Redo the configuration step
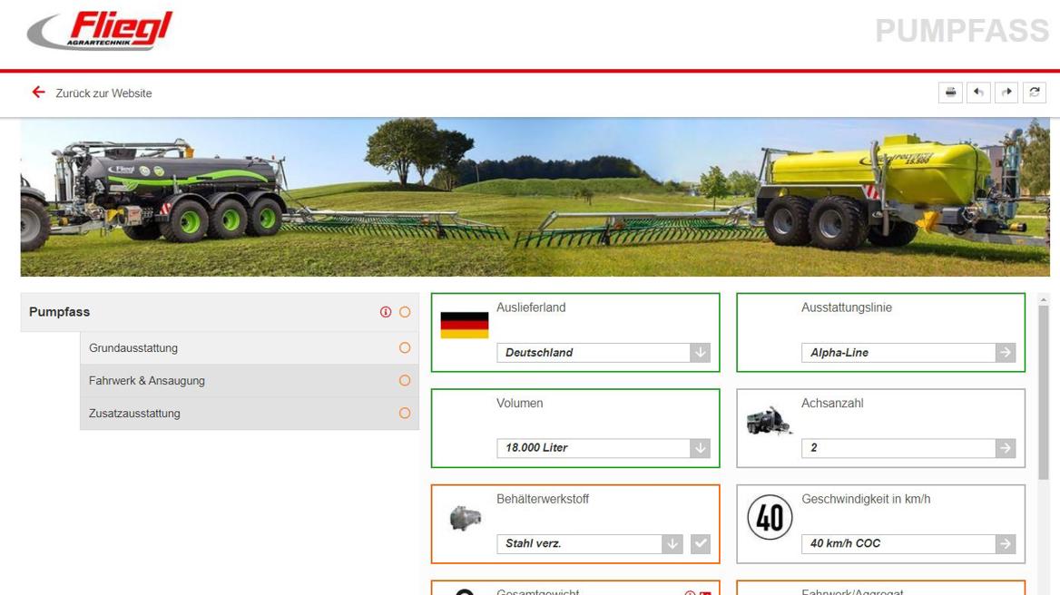The height and width of the screenshot is (595, 1060). point(1006,93)
